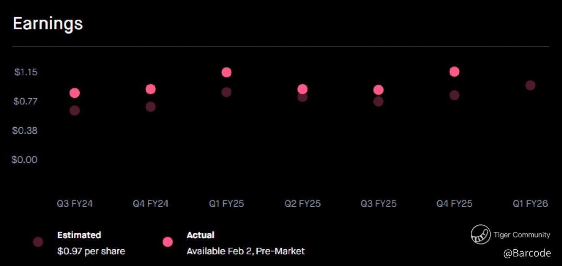Screen dimensions: 562x266
Task: Click the Q3 FY24 axis label
Action: pos(74,204)
